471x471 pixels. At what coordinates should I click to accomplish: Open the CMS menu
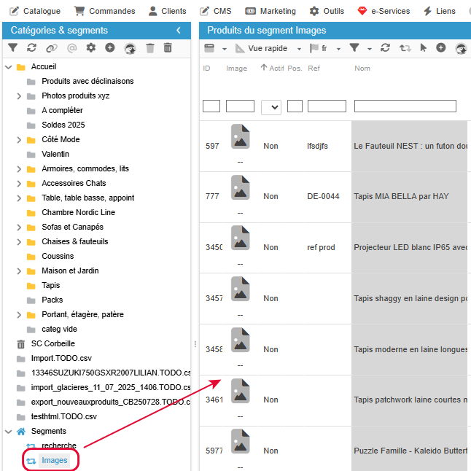pos(216,11)
